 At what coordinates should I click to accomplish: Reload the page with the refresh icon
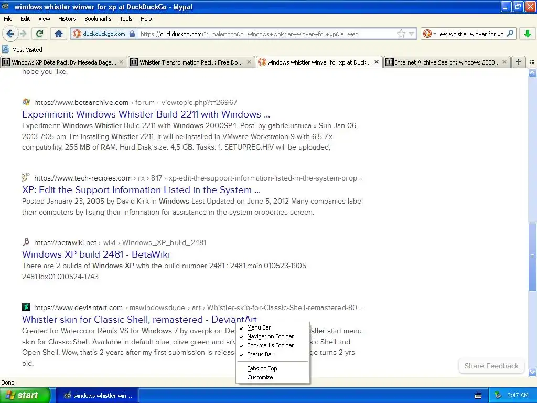click(x=39, y=34)
